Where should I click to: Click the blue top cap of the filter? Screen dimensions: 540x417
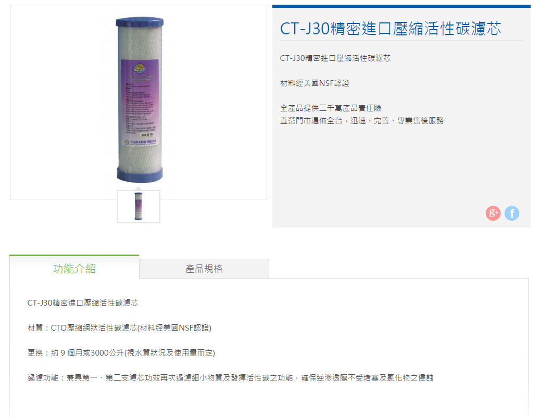(x=140, y=22)
